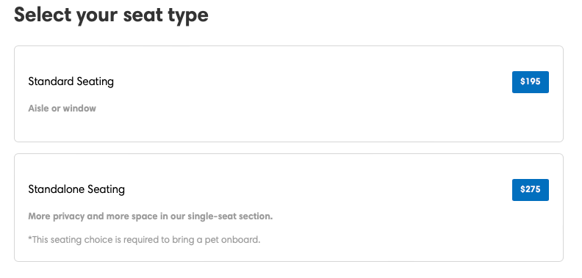Select the Standard Seating option card
582x278 pixels.
tap(289, 94)
